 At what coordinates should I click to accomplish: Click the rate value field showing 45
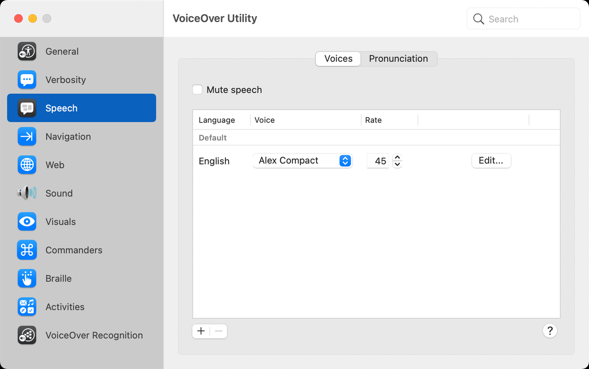coord(378,161)
